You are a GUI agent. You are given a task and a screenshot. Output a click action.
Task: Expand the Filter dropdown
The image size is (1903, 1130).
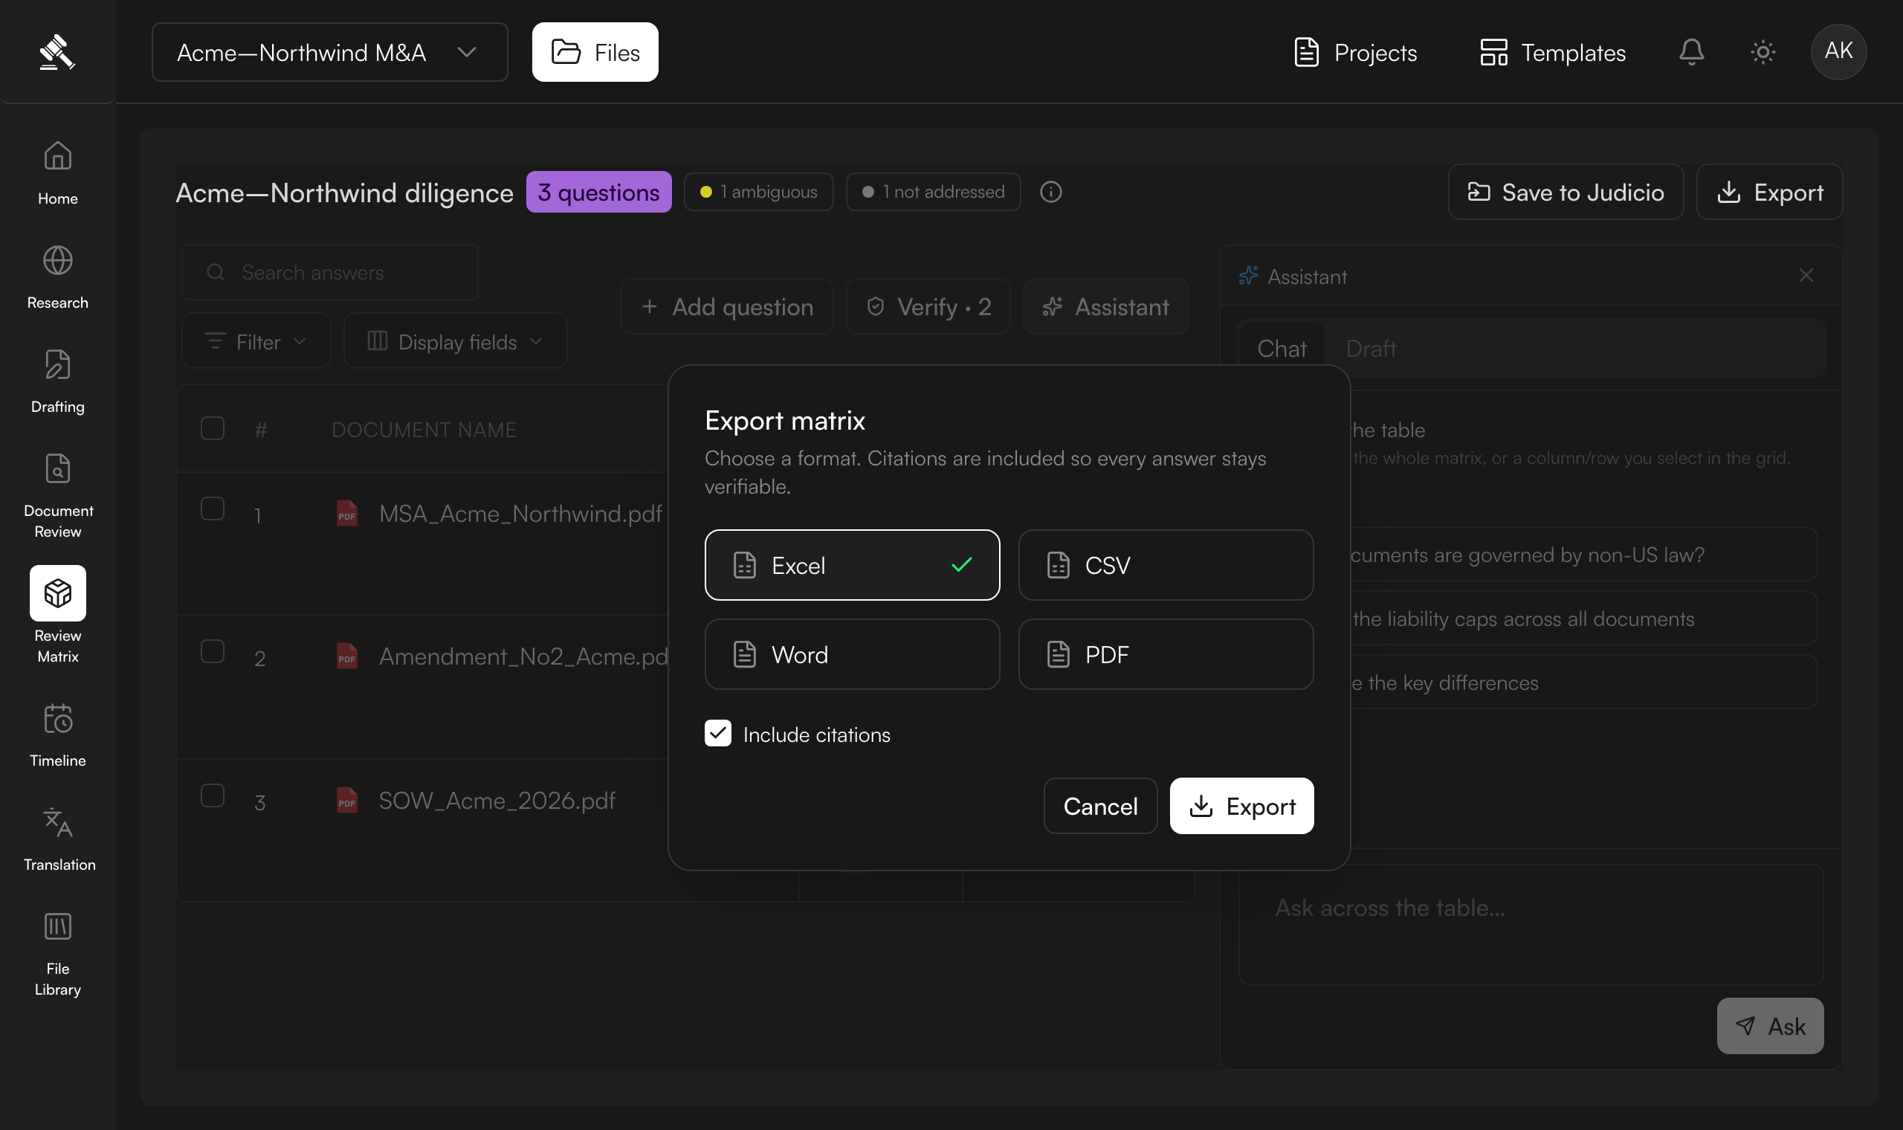pos(256,341)
